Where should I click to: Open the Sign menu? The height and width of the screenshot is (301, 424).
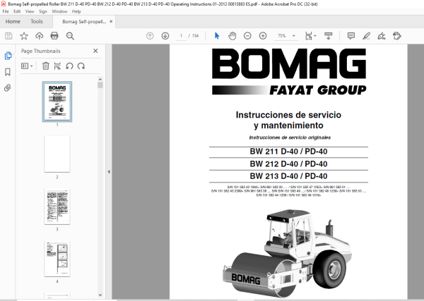point(42,11)
